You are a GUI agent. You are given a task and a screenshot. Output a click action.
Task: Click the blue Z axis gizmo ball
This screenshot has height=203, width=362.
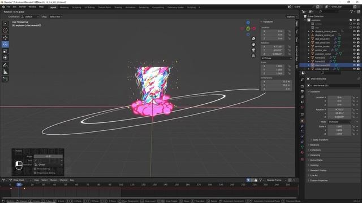pyautogui.click(x=248, y=23)
